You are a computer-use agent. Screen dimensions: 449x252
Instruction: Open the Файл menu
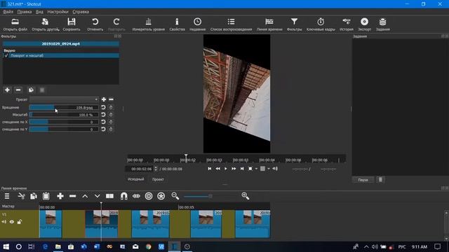[x=8, y=12]
